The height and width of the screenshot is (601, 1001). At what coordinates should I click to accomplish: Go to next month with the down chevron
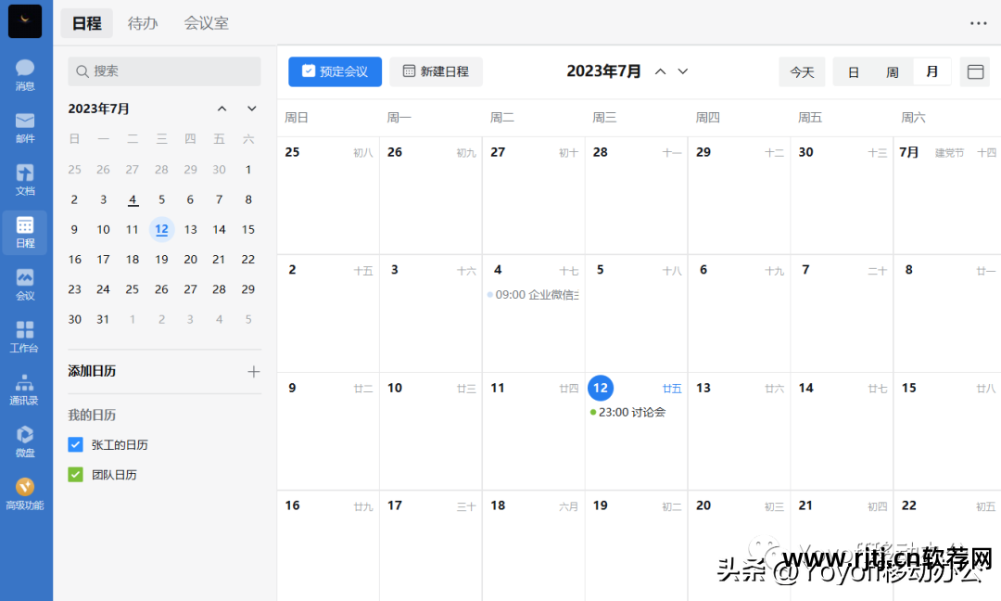point(682,70)
